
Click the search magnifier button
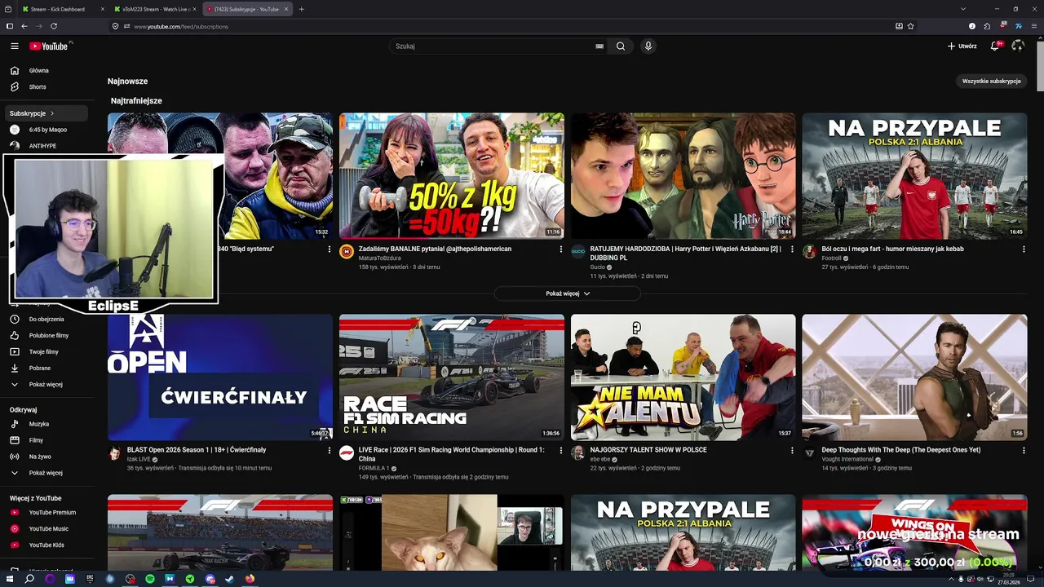coord(621,46)
